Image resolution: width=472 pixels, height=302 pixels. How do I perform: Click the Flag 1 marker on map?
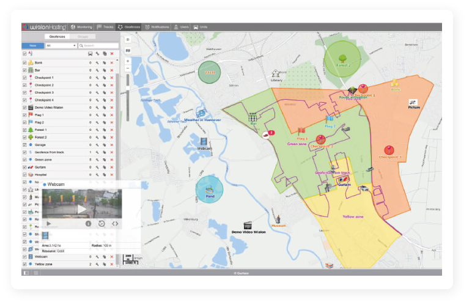[x=301, y=131]
